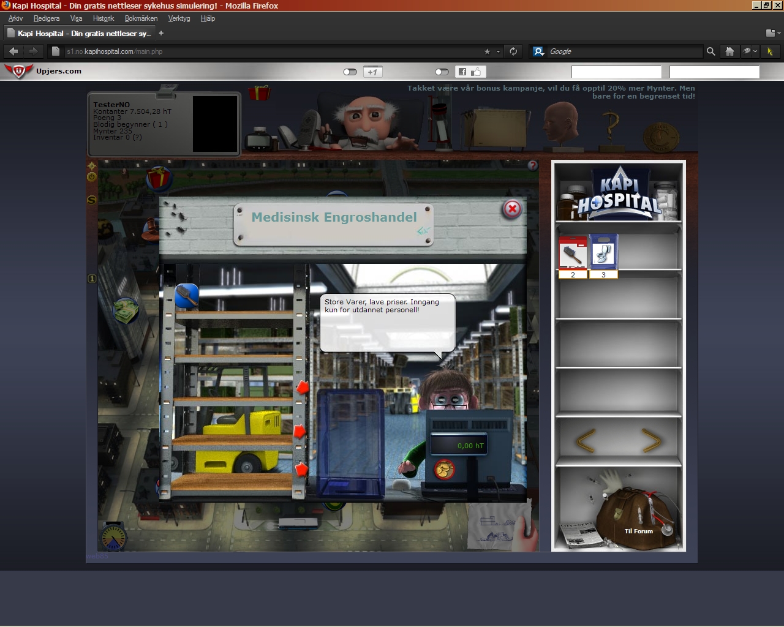This screenshot has width=784, height=627.
Task: Click the S icon on left sidebar
Action: coord(92,200)
